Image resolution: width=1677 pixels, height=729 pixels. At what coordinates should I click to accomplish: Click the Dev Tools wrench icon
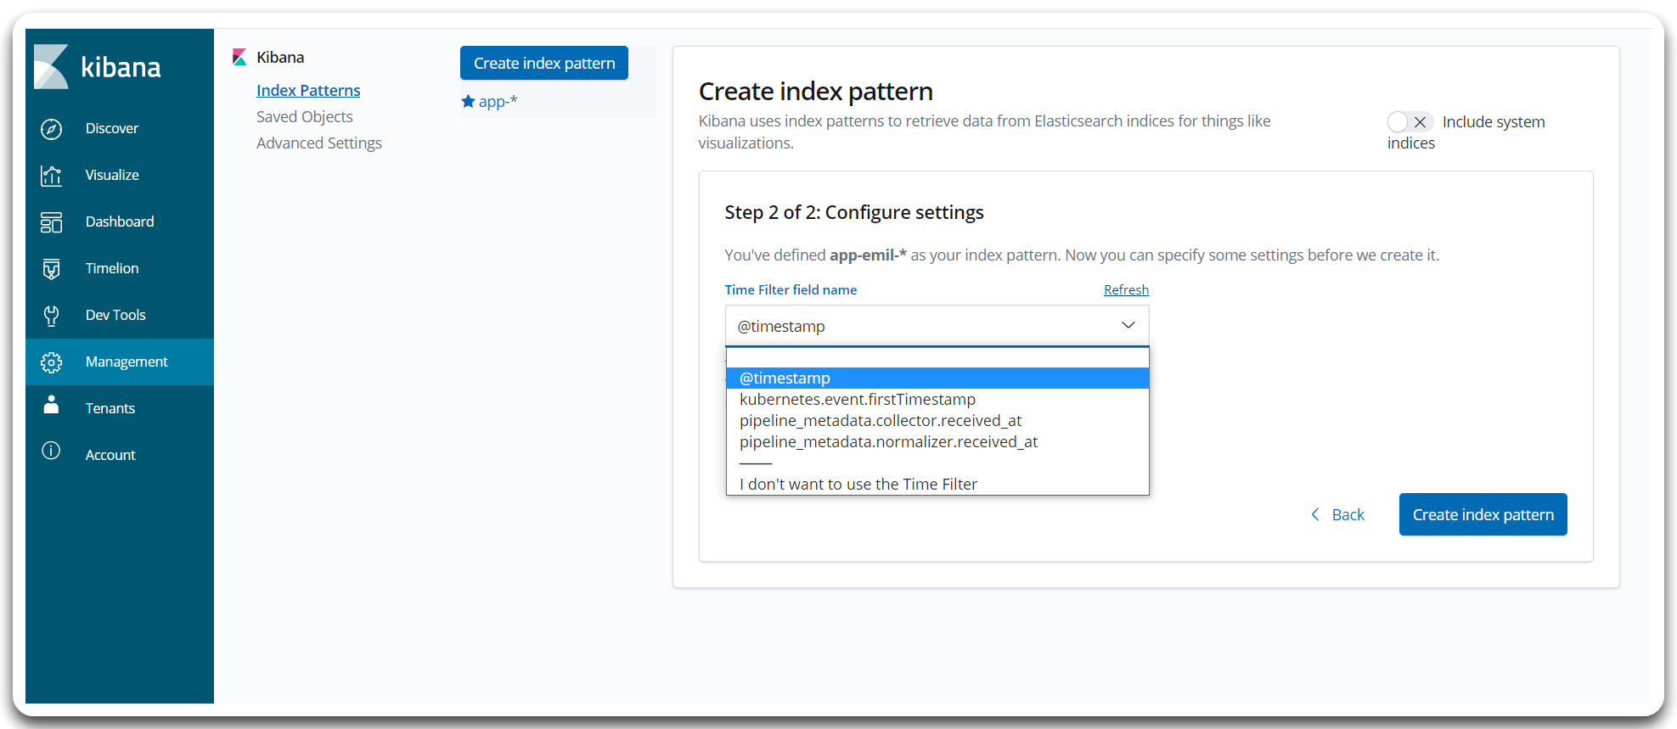pyautogui.click(x=51, y=316)
